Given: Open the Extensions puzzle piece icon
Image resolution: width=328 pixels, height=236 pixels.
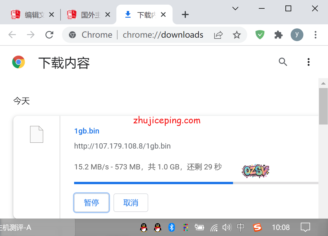Looking at the screenshot, I should click(278, 35).
